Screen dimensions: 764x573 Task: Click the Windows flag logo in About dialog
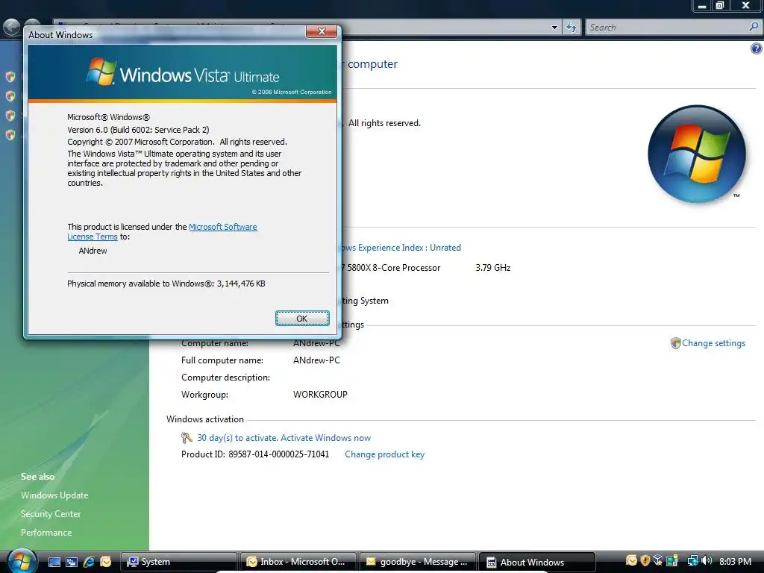coord(101,72)
